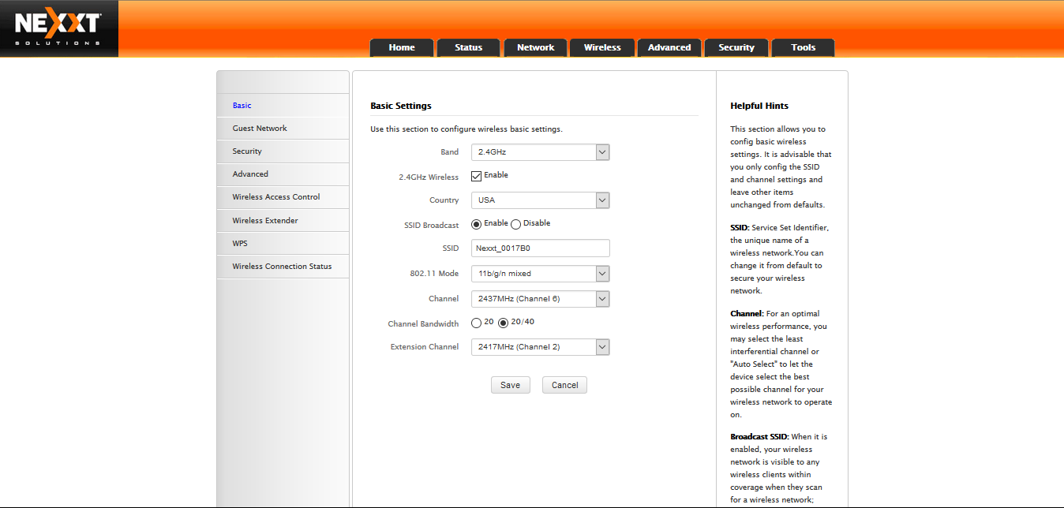Expand the Country dropdown
Viewport: 1064px width, 508px height.
[541, 200]
